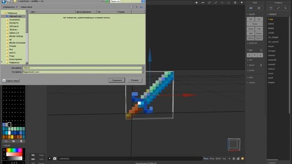Click the first icon below the palette

tap(6, 141)
